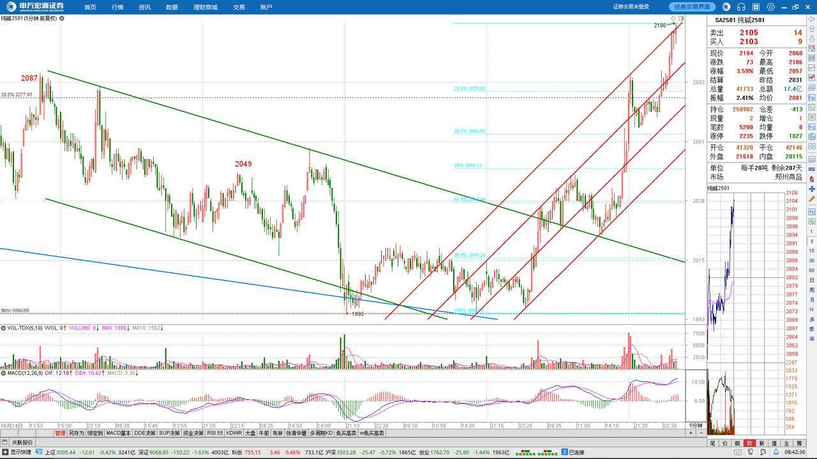Switch to 筹 chips tab in quote panel
The height and width of the screenshot is (459, 817).
(799, 443)
